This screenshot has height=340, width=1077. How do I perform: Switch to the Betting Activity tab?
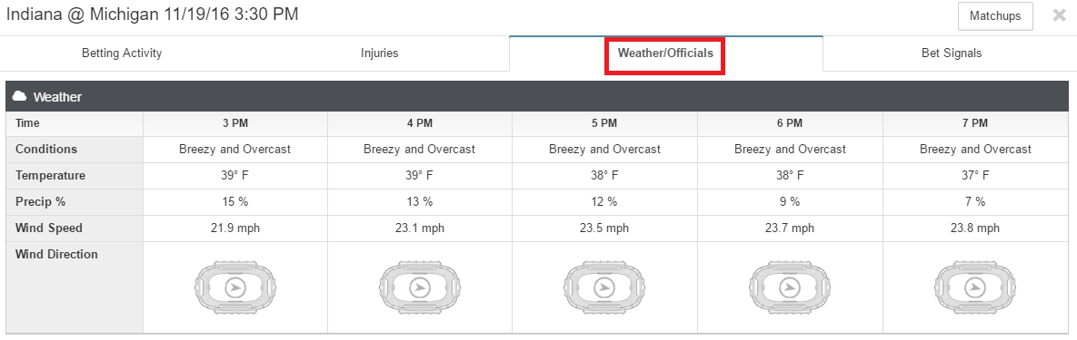coord(122,53)
